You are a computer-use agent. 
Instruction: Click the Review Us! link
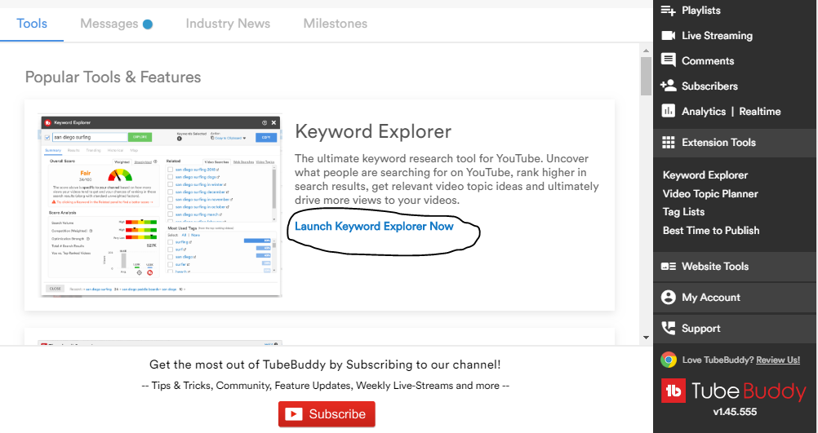[x=778, y=360]
